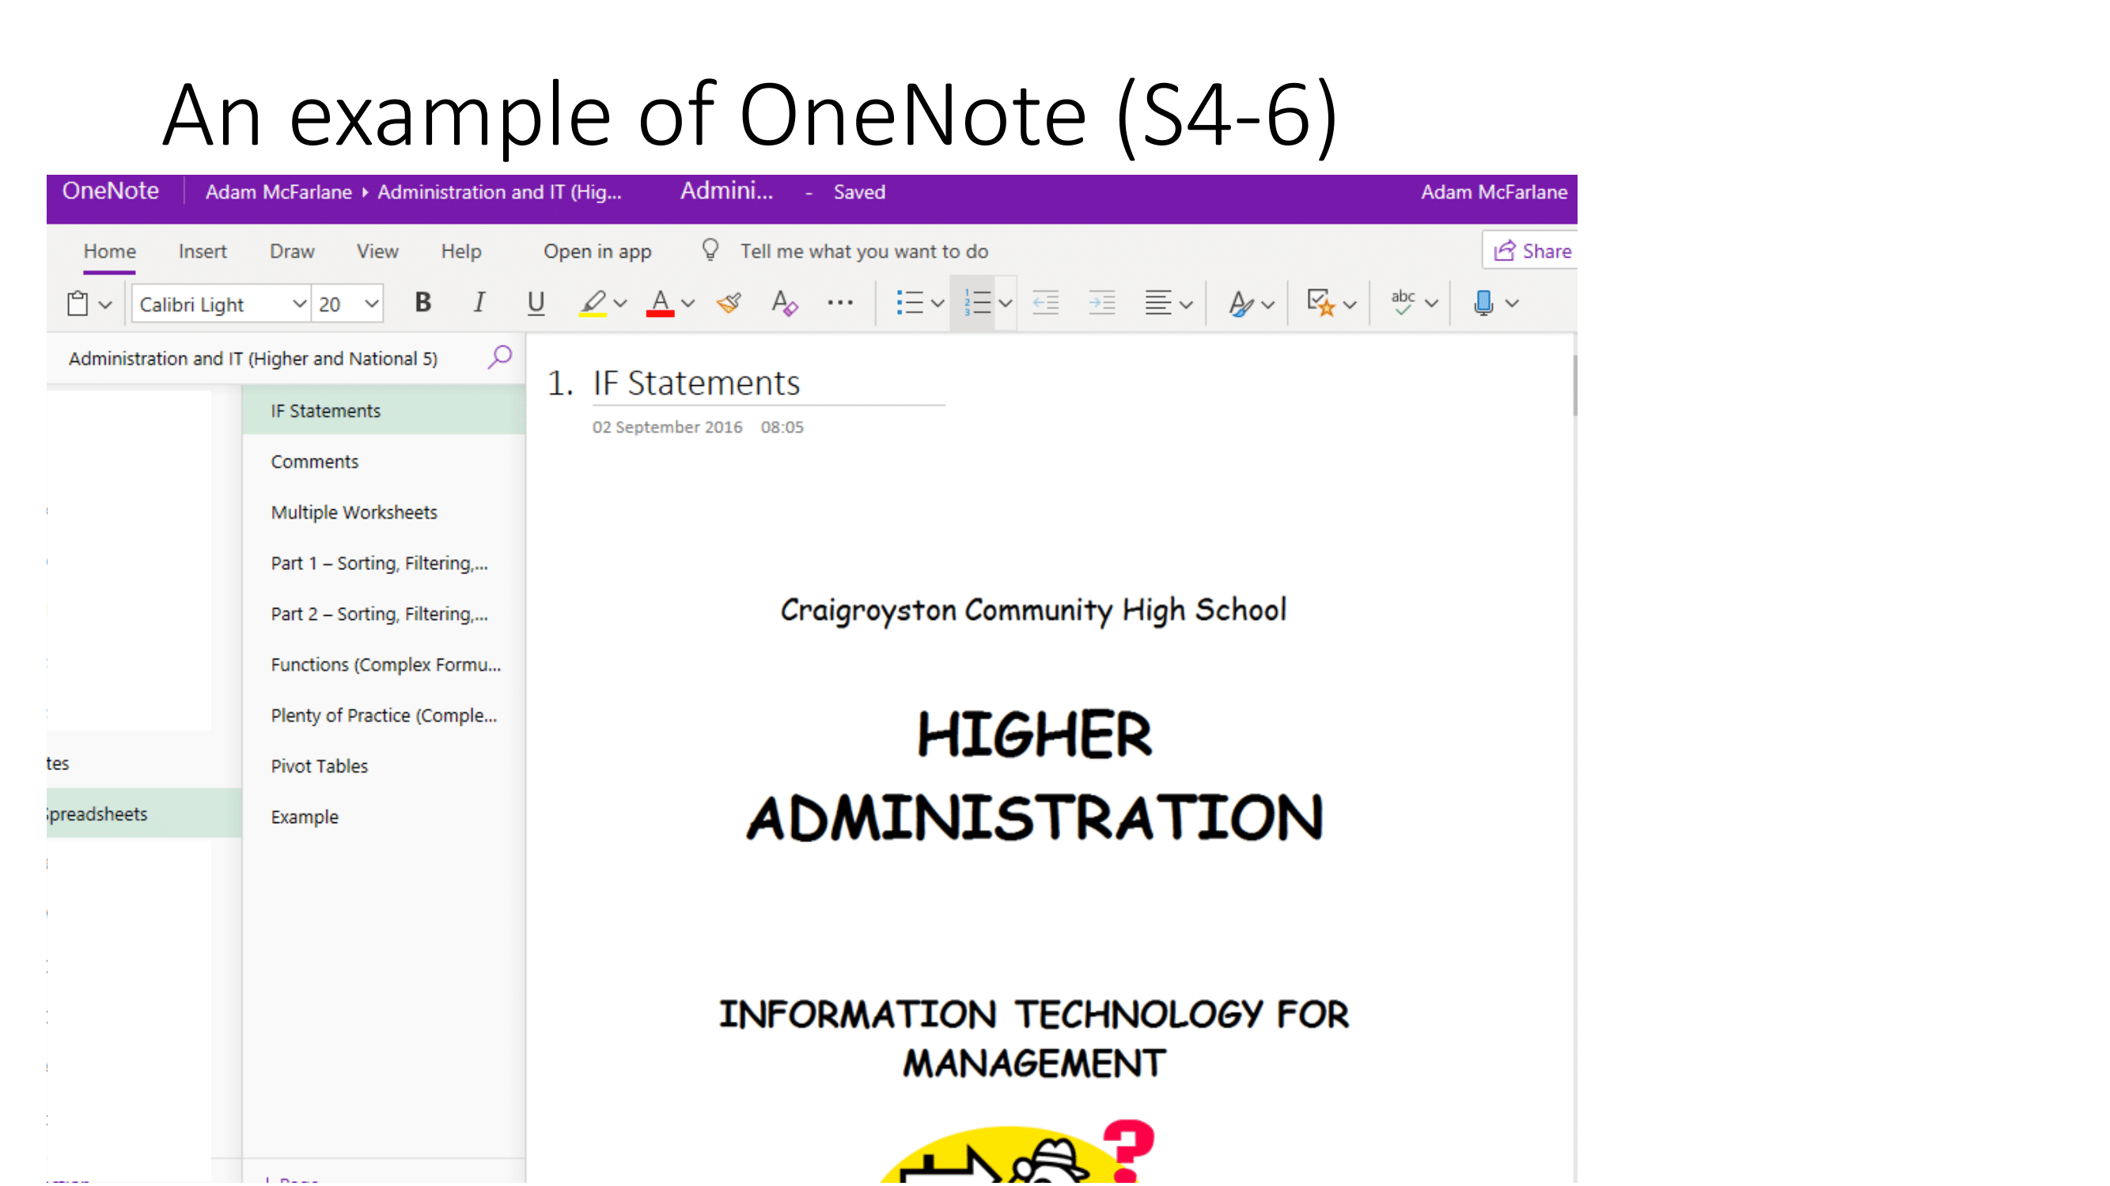Click the clipboard paste icon
This screenshot has width=2110, height=1186.
click(x=78, y=304)
